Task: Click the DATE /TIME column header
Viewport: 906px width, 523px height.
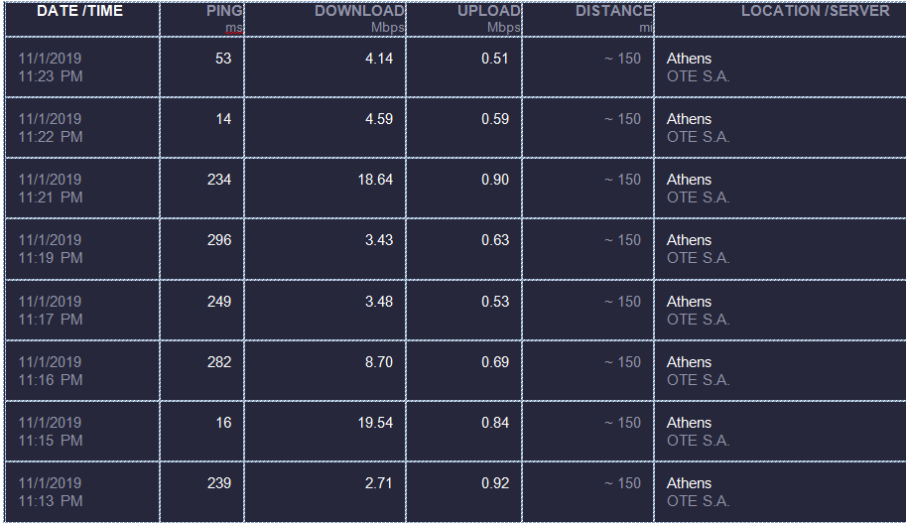Action: point(79,11)
